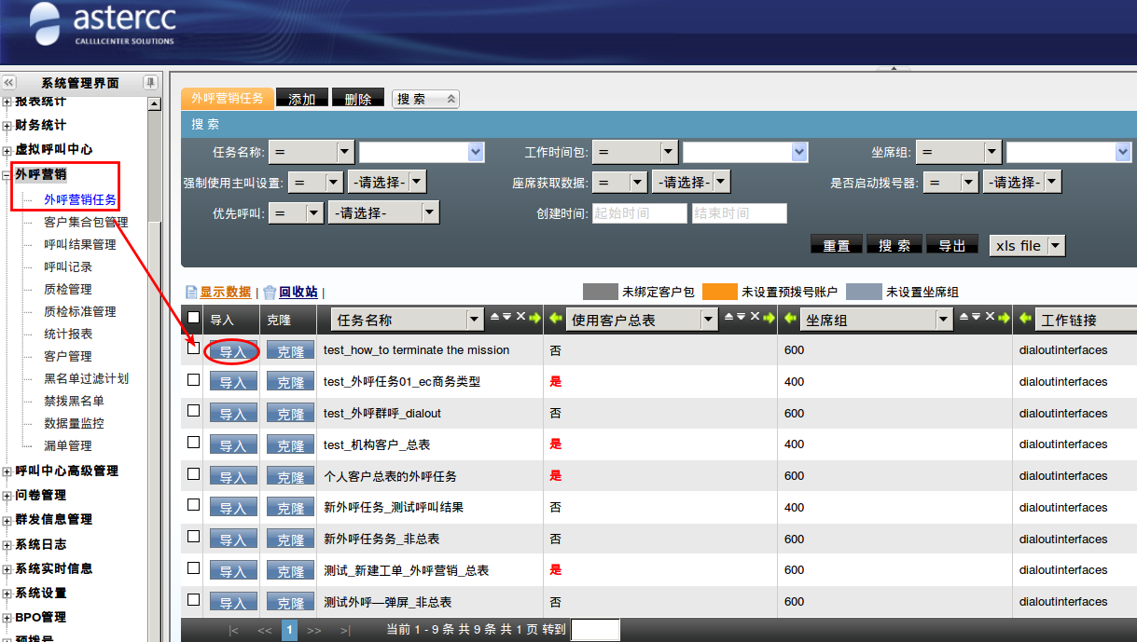Click the green left arrow before the 使用客户总表 column
The width and height of the screenshot is (1137, 642).
(554, 319)
